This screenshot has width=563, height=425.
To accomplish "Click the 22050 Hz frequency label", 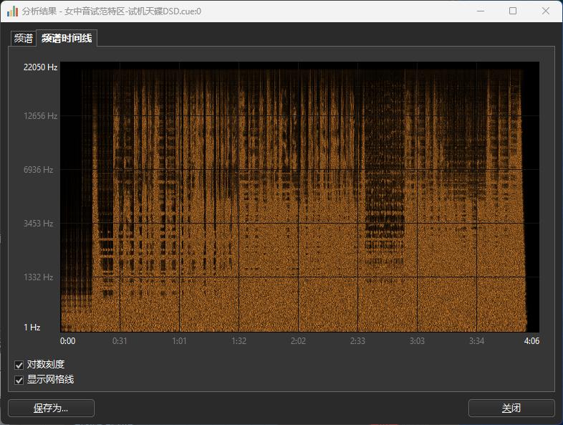I will click(40, 67).
